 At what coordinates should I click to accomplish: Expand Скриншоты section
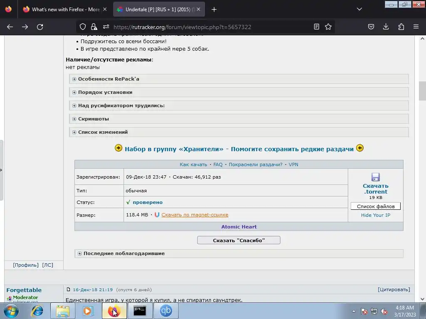point(239,119)
